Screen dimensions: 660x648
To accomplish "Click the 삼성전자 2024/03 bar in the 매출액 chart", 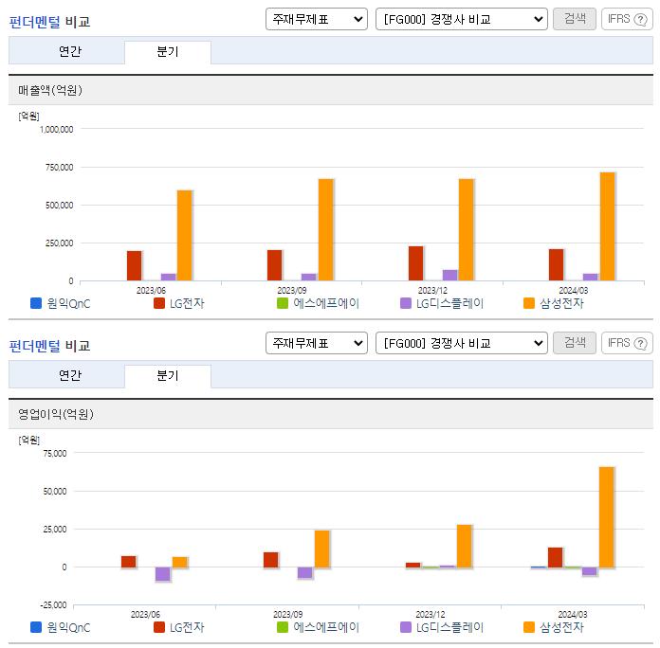I will pos(608,226).
